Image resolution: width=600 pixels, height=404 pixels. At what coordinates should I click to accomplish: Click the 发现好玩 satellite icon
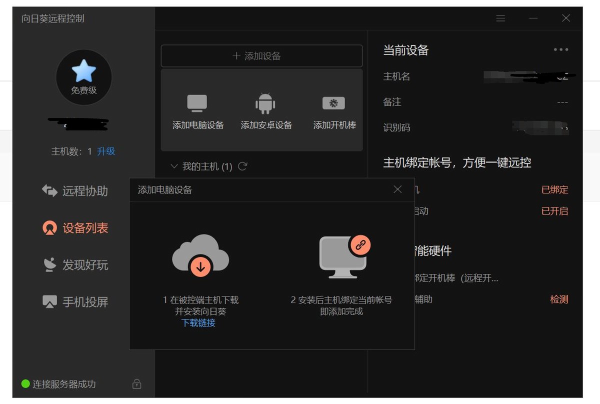click(x=49, y=264)
